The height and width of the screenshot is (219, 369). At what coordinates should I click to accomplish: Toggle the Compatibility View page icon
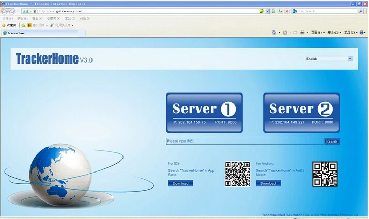coord(273,11)
